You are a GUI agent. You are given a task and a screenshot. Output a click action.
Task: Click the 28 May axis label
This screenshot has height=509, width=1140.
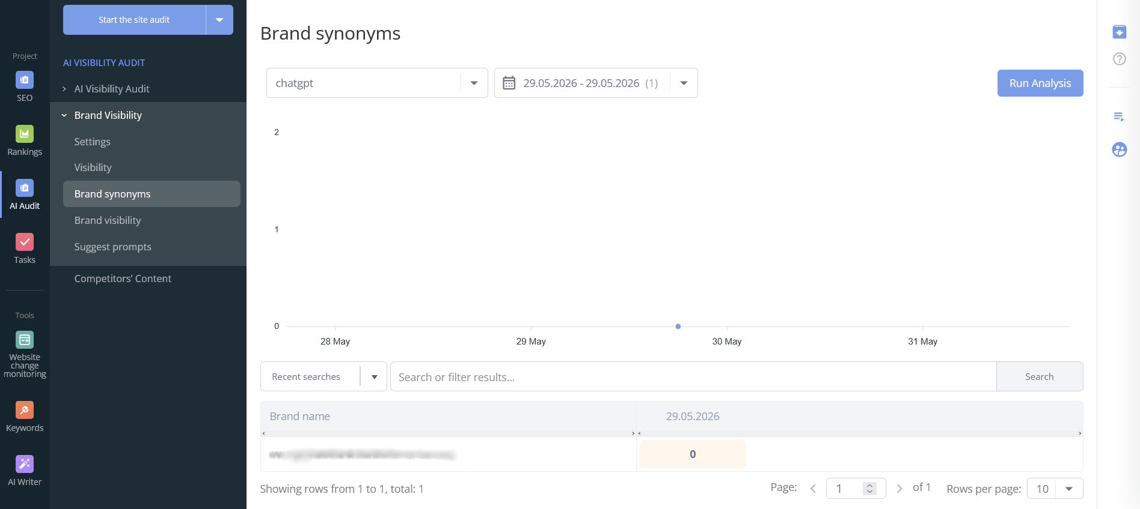pos(335,342)
